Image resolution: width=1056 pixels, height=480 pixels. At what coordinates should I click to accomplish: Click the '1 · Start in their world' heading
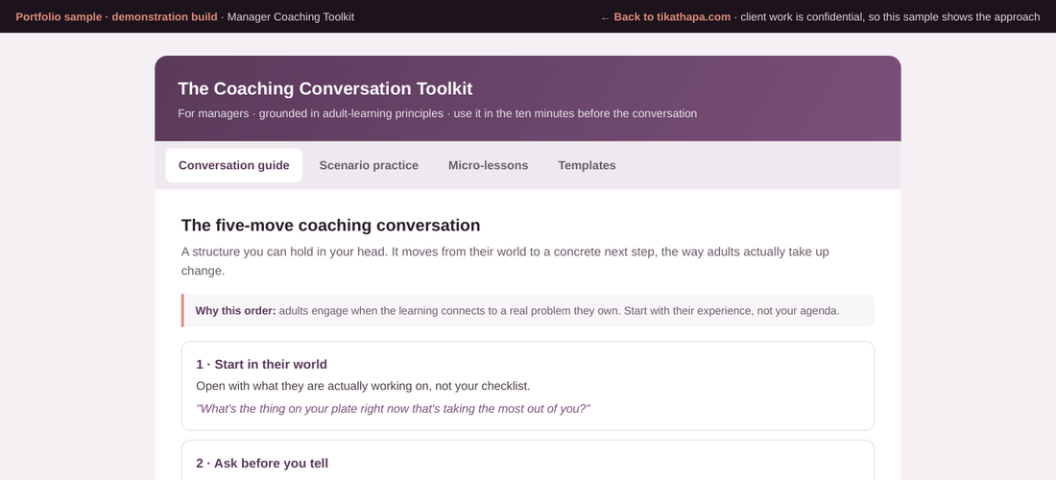261,364
